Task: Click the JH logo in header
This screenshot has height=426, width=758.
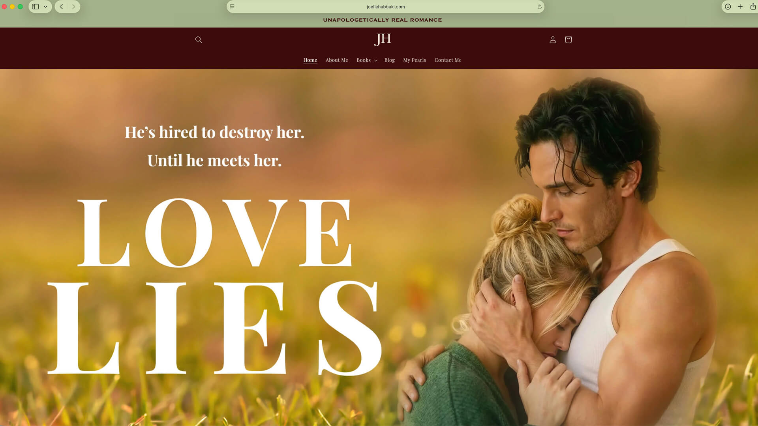Action: 383,39
